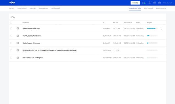Click the 509.50 MB file size

[117, 58]
